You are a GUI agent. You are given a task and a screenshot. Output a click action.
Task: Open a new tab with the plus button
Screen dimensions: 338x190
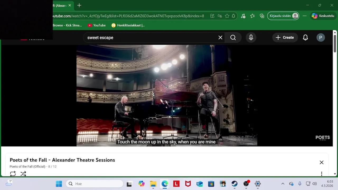(x=79, y=5)
